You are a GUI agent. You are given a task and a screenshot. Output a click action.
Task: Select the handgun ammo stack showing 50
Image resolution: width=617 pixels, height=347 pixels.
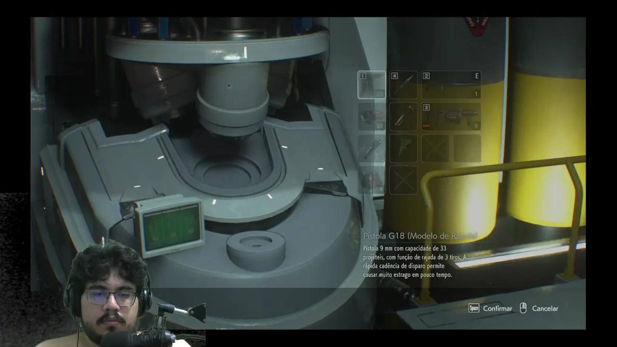(x=372, y=117)
